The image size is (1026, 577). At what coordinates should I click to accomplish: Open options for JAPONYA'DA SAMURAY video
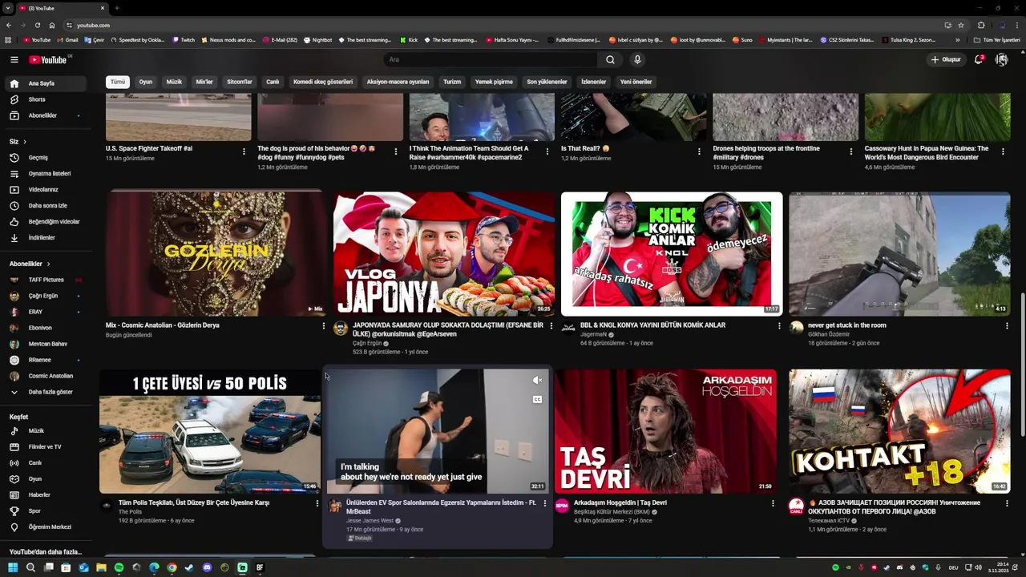(x=551, y=326)
